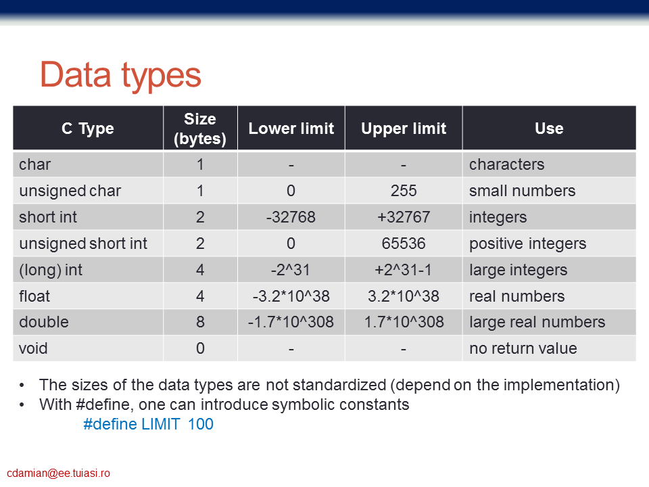The image size is (649, 487).
Task: Click the 'float' type cell
Action: tap(88, 296)
